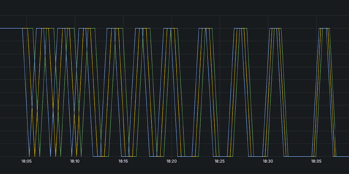Click the flat top line before 18:05
The image size is (349, 174).
pos(11,28)
